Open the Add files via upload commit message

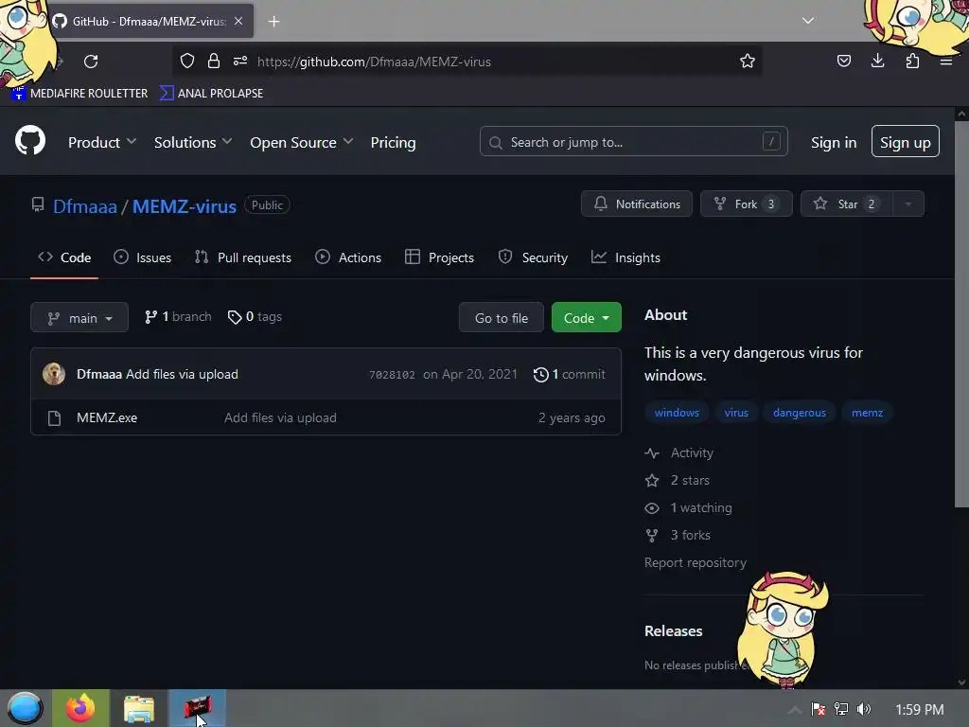(182, 374)
